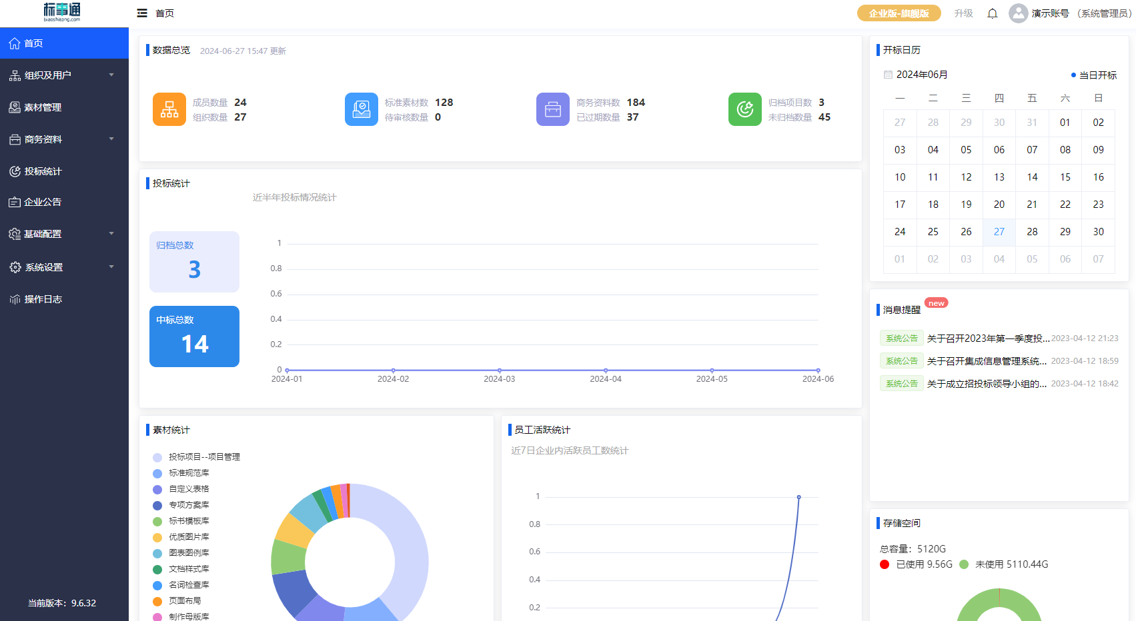This screenshot has height=621, width=1136.
Task: Click the 投标统计 chart sidebar icon
Action: point(15,171)
